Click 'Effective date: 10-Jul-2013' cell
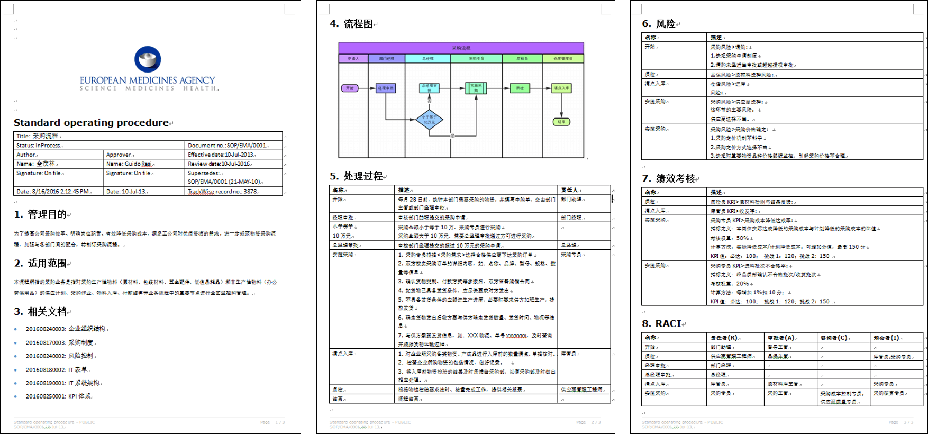 pyautogui.click(x=233, y=155)
